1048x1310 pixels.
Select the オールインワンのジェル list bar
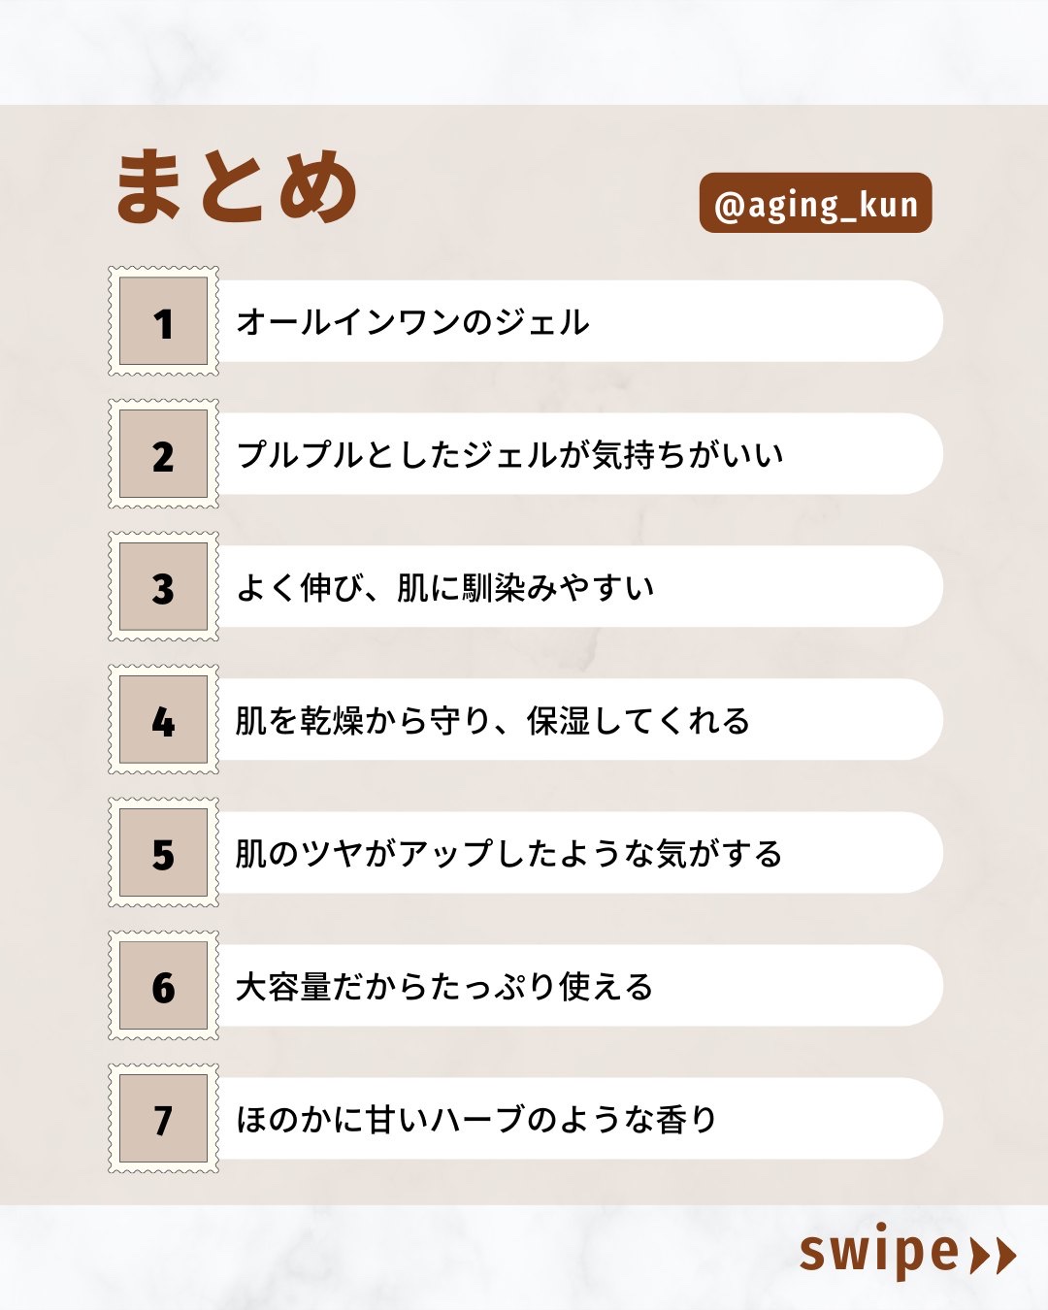pyautogui.click(x=578, y=321)
